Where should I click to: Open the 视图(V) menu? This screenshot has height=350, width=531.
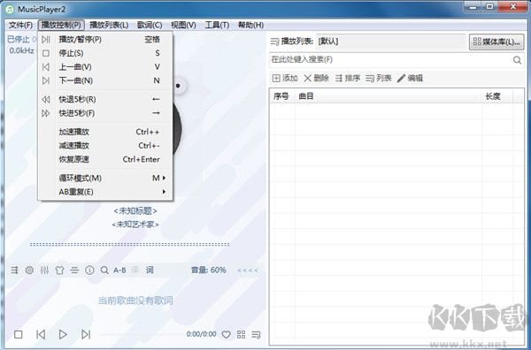183,25
